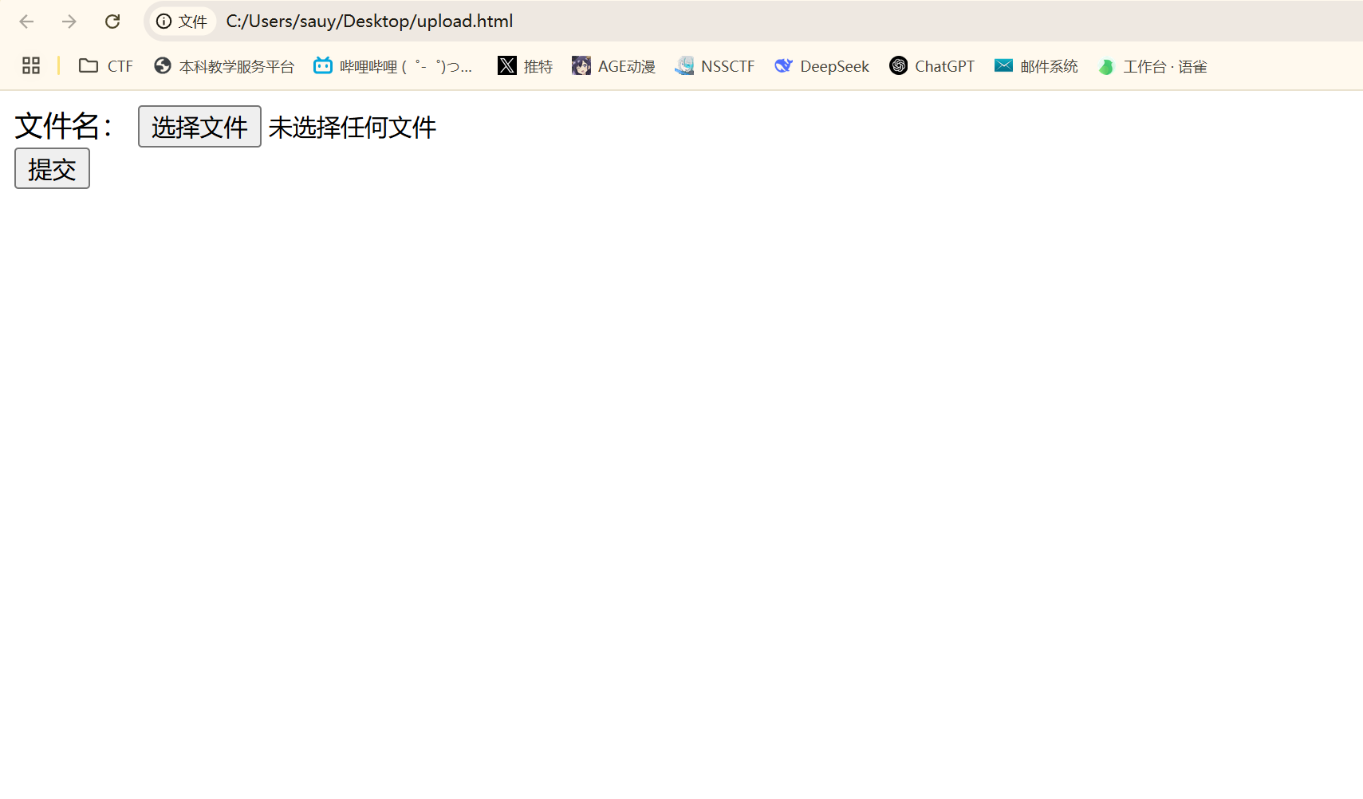This screenshot has height=799, width=1363.
Task: Open the 本科教学服务平台 bookmark
Action: [x=224, y=66]
